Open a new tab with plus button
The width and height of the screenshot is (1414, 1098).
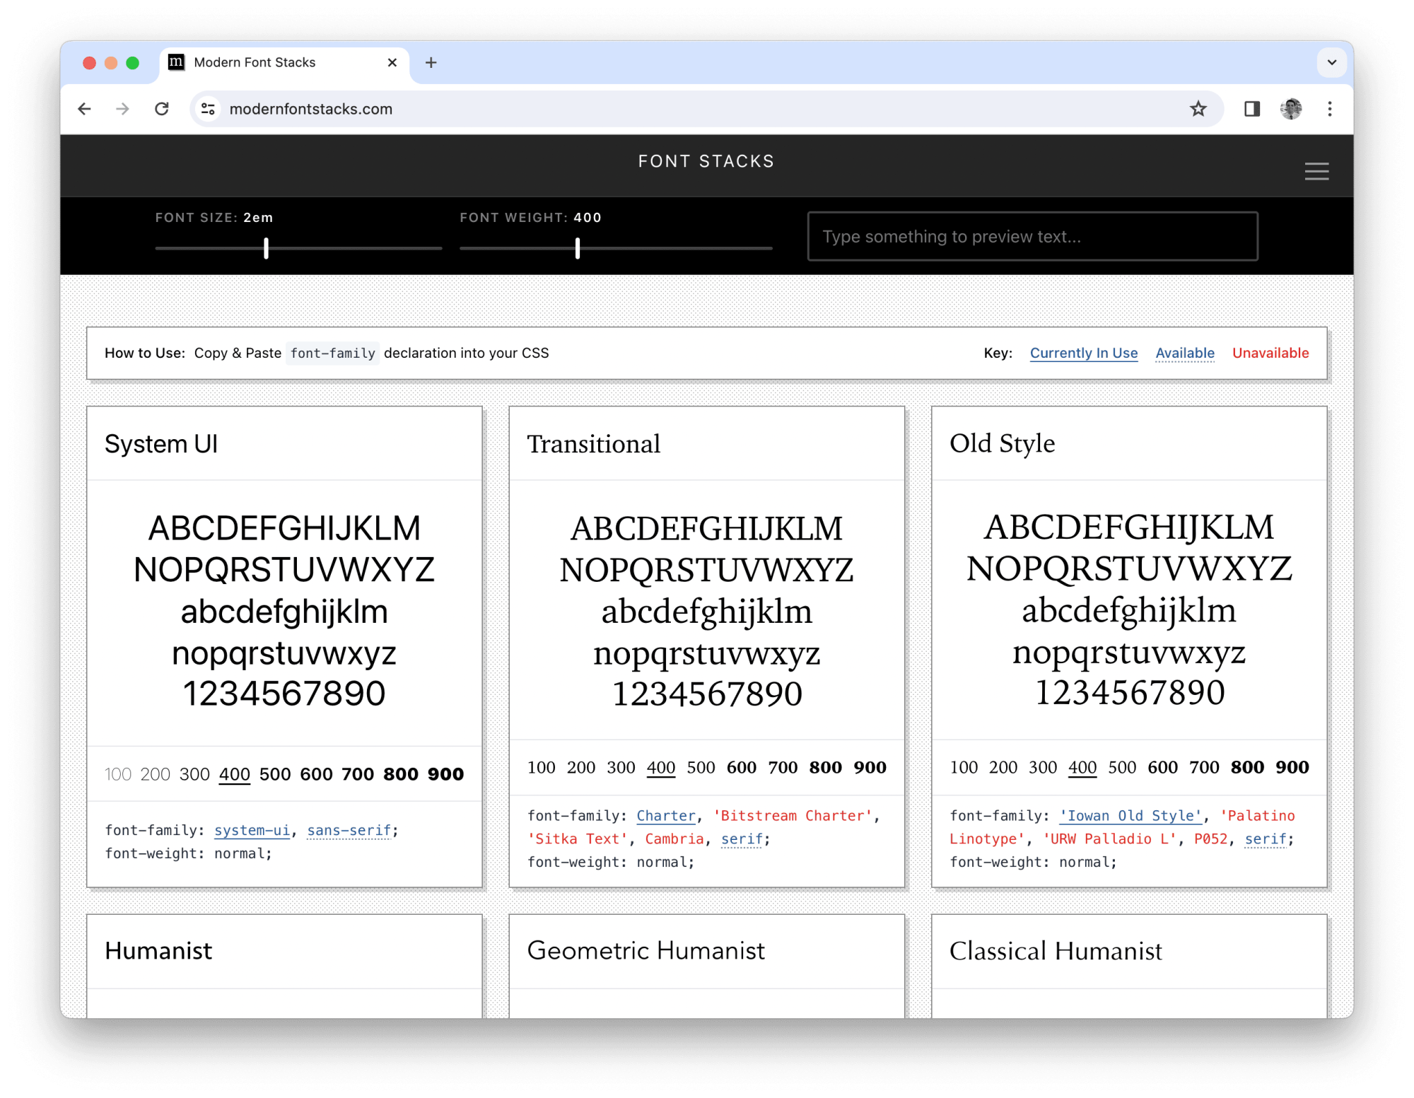pyautogui.click(x=431, y=63)
